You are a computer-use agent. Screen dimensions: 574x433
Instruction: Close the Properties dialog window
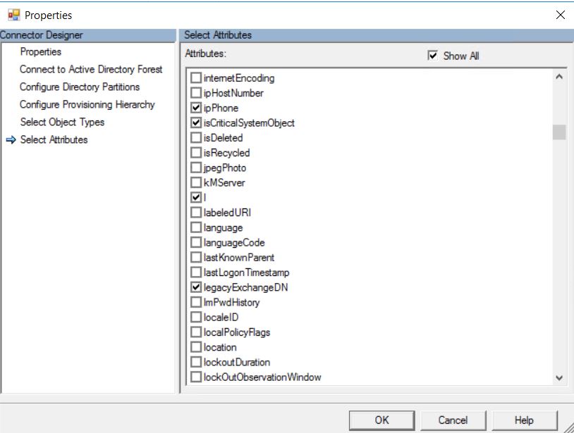[560, 15]
